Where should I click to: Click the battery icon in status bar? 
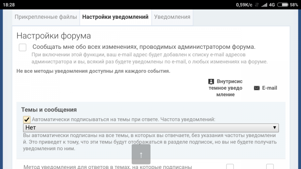point(283,5)
